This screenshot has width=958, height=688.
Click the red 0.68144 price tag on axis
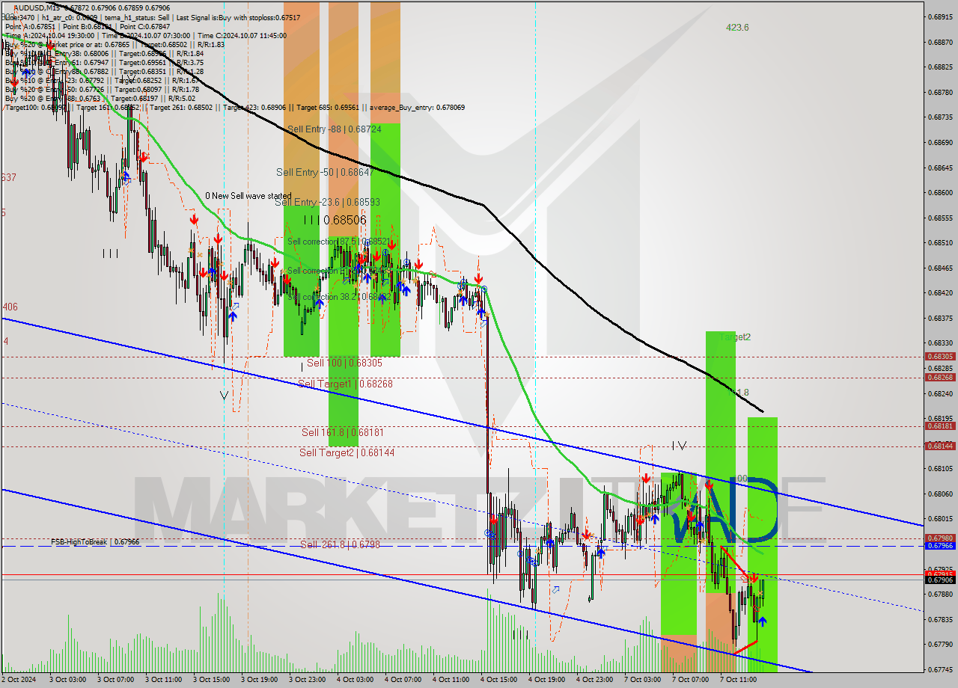coord(940,446)
